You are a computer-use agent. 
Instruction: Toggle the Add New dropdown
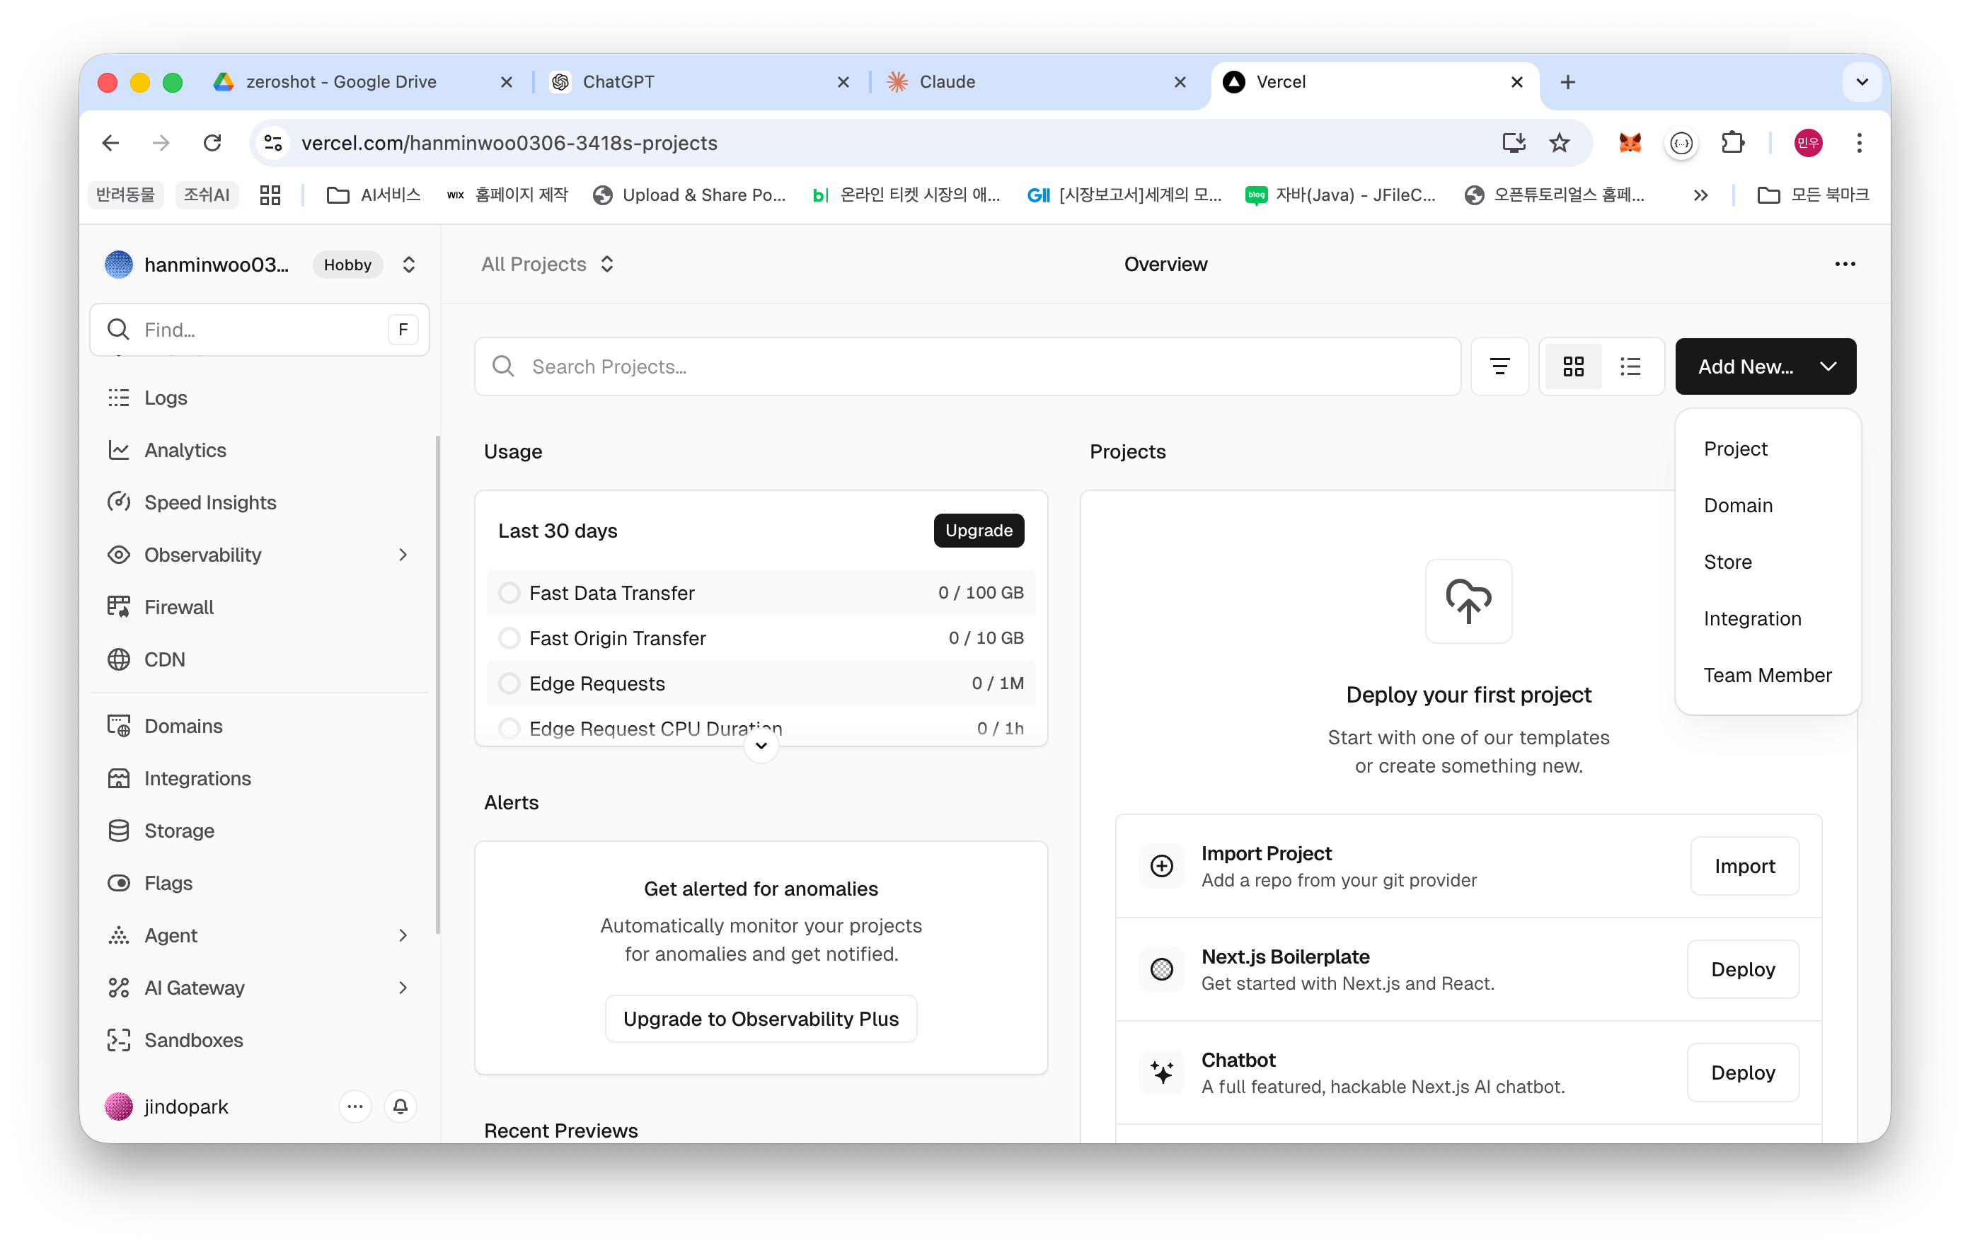(1765, 366)
